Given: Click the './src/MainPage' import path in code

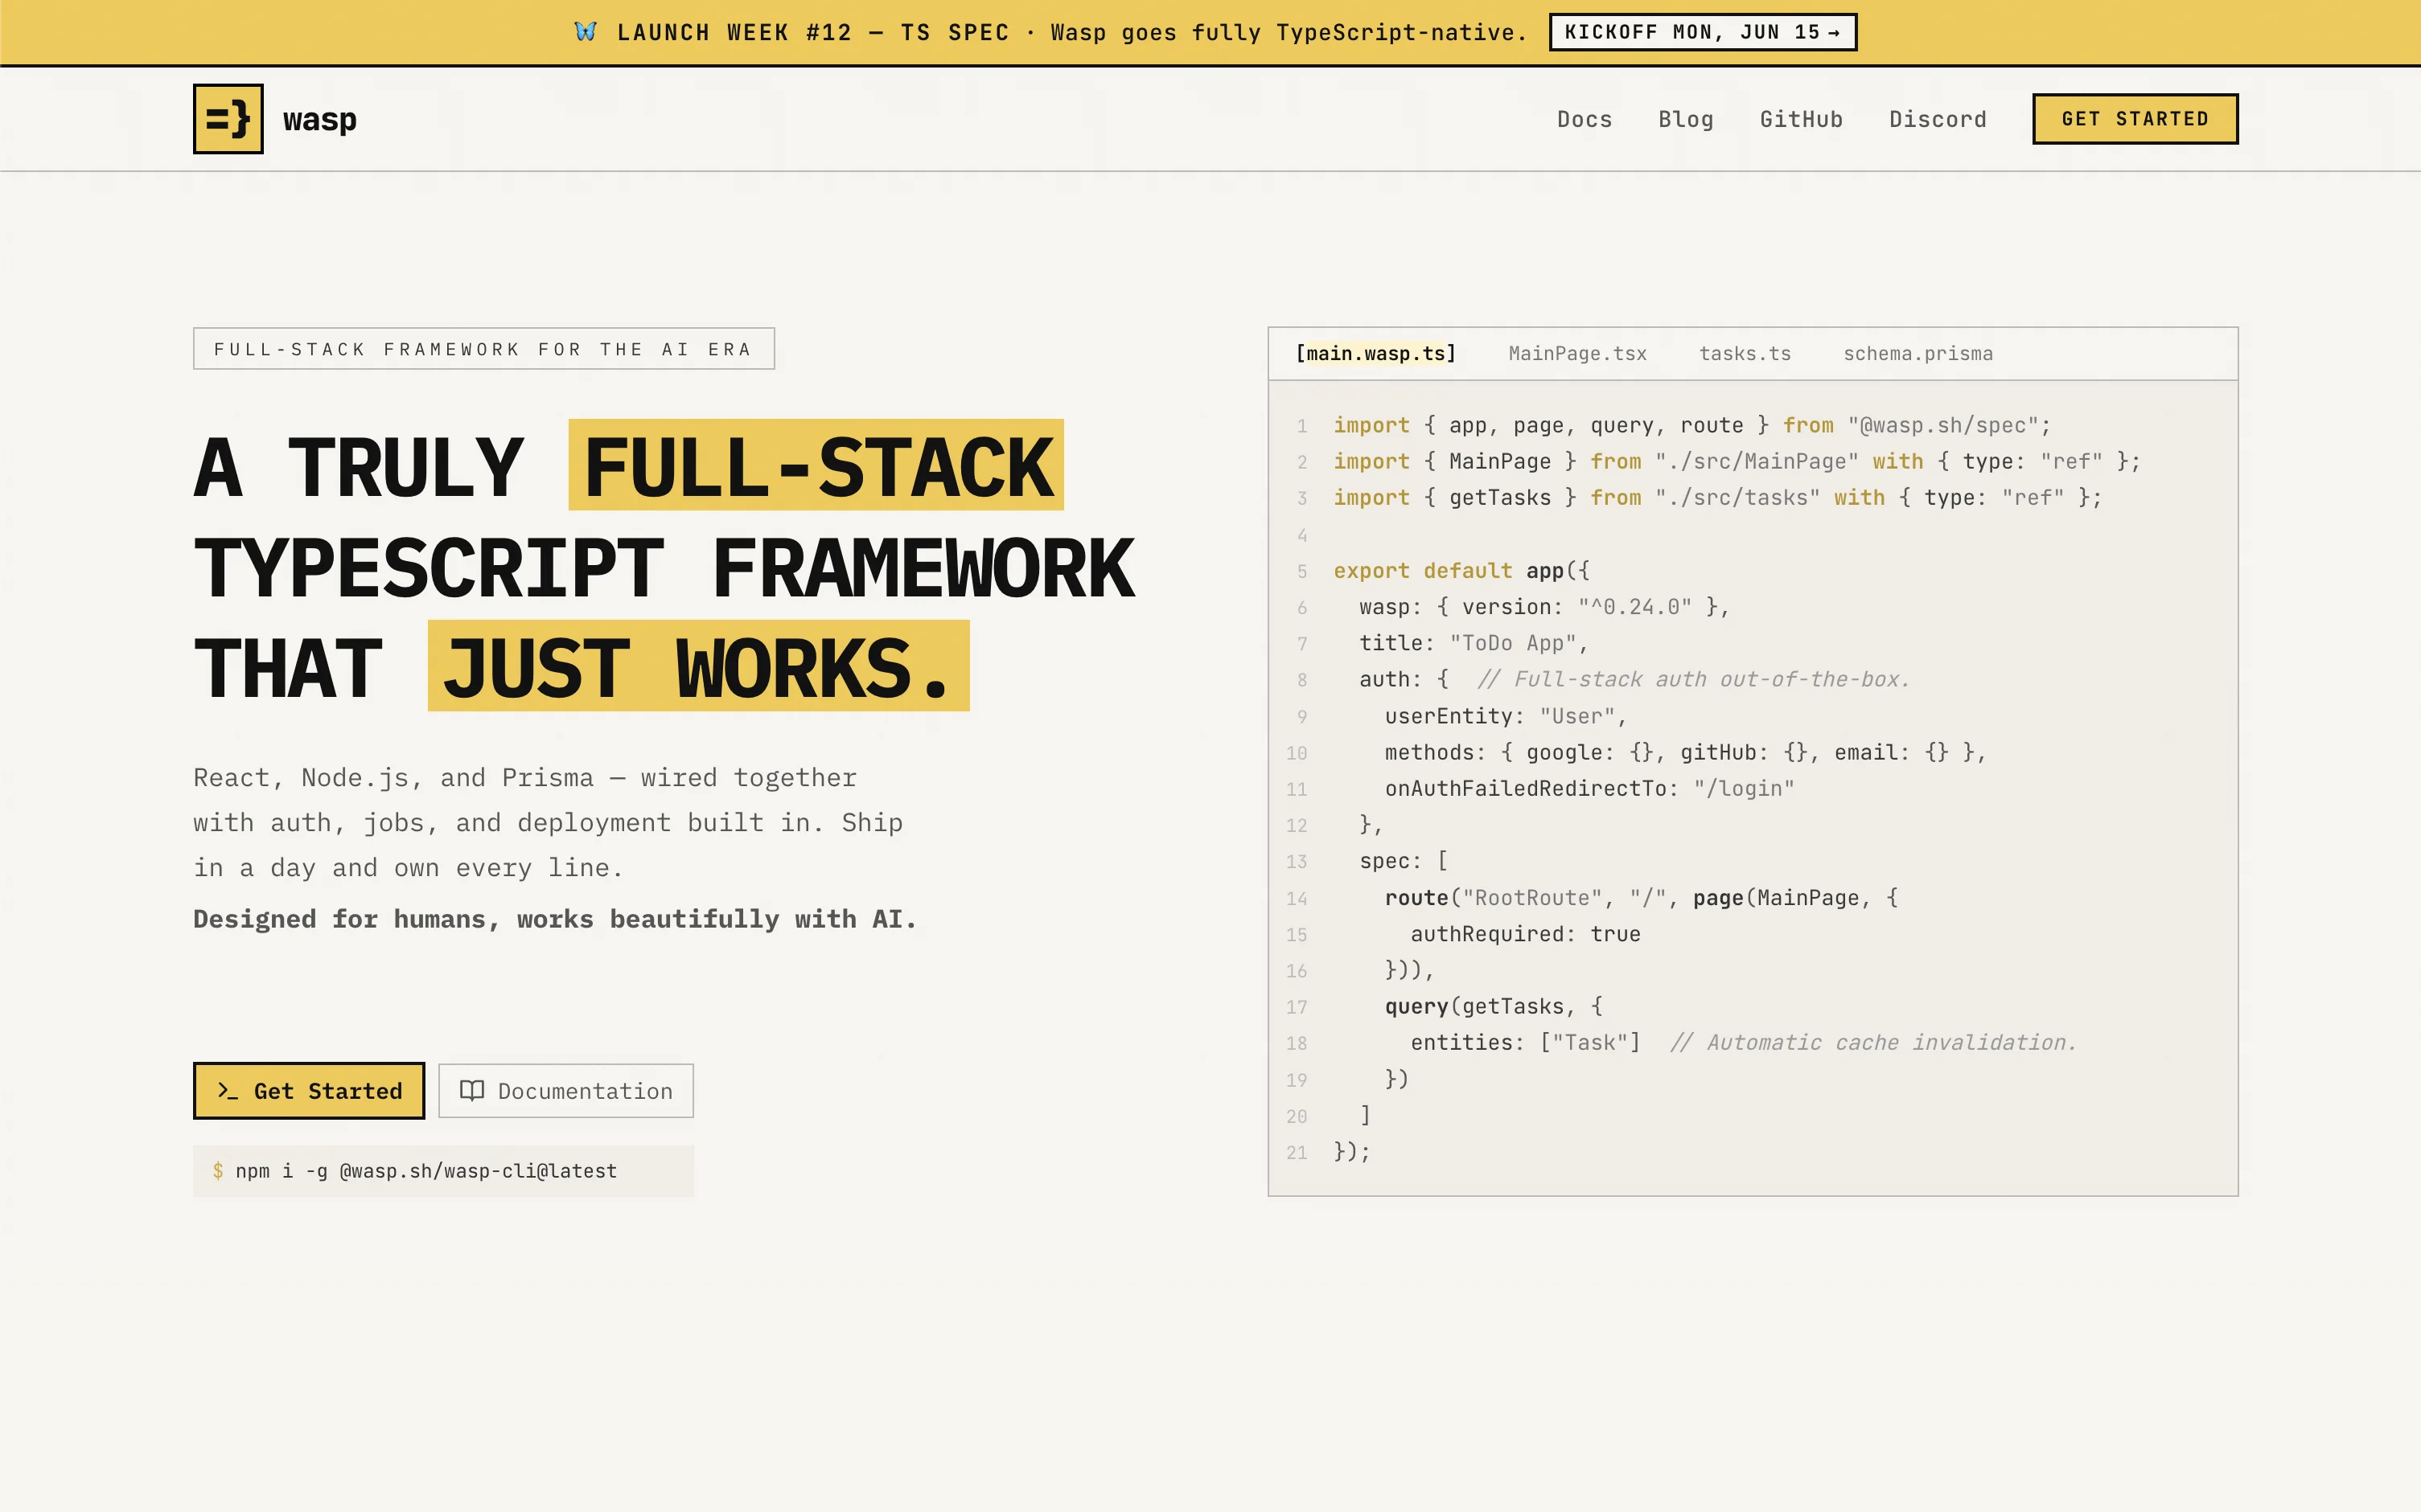Looking at the screenshot, I should point(1757,462).
